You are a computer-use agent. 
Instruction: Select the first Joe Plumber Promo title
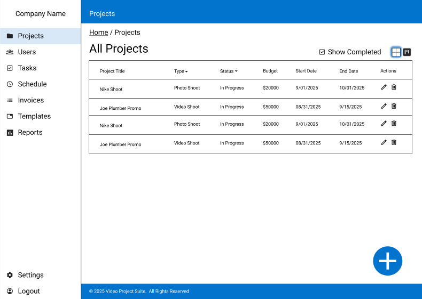pyautogui.click(x=120, y=108)
